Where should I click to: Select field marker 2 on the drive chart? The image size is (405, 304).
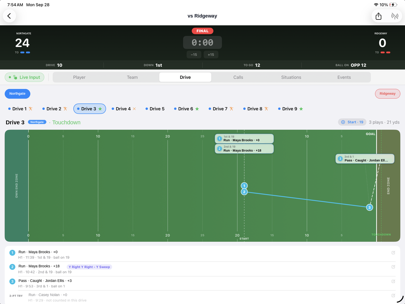[x=244, y=192]
